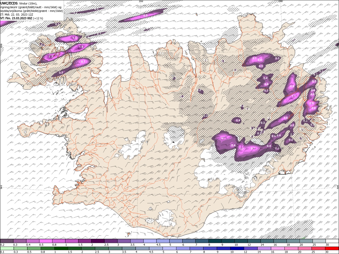
Task: Click the 20W longitude label
Action: tap(141, 1)
